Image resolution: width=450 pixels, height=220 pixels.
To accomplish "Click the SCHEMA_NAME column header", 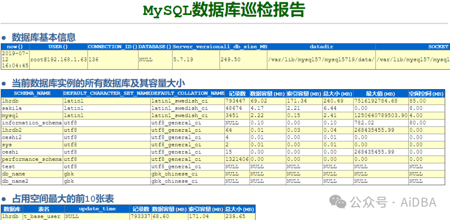I will click(x=32, y=93).
